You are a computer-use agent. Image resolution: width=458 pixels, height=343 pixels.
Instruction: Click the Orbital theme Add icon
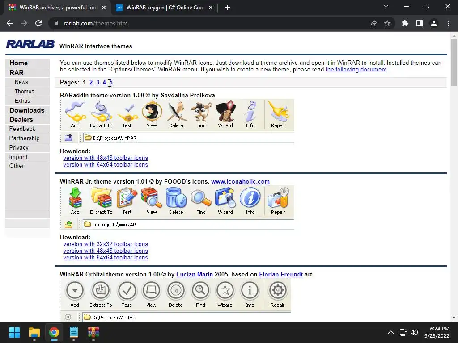[x=75, y=290]
